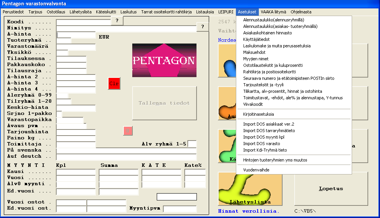Click the Lopetus button
Viewport: 380px width, 218px height.
tap(331, 189)
